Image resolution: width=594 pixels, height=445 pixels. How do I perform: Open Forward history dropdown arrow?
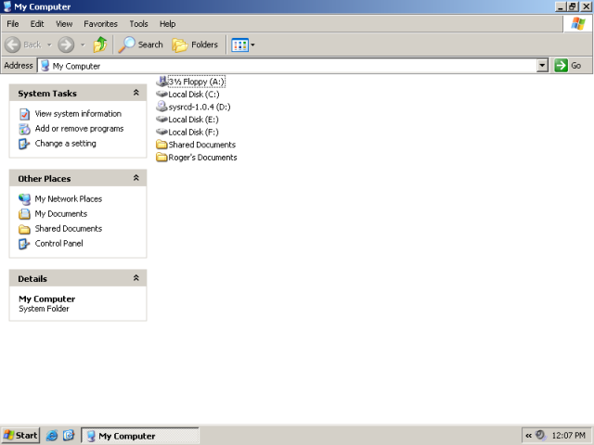tap(83, 45)
